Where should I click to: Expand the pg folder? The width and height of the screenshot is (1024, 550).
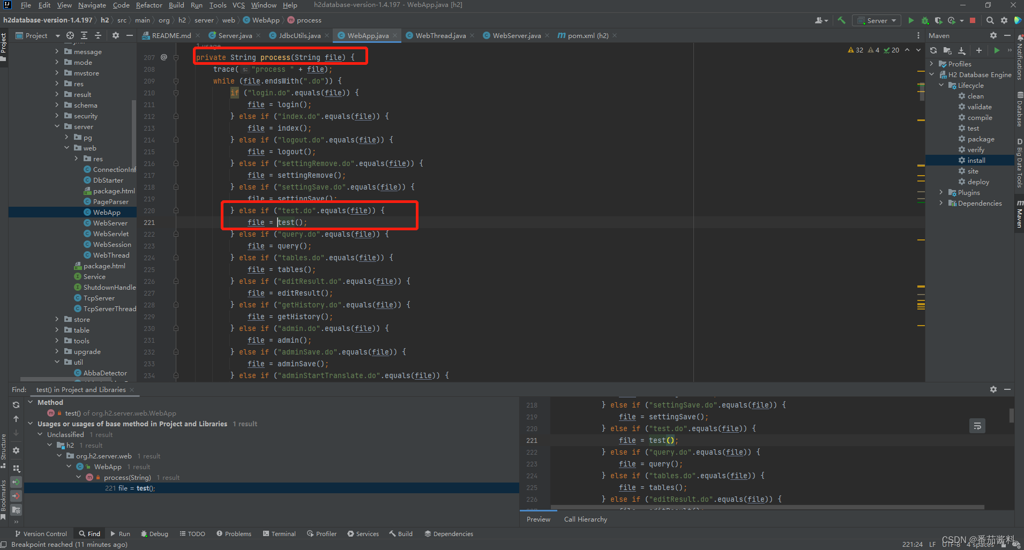tap(66, 137)
